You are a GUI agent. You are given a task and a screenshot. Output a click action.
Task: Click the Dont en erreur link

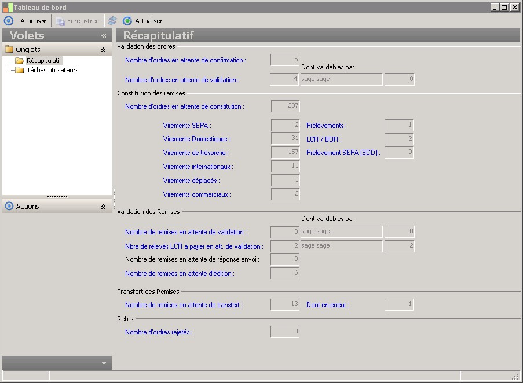[x=327, y=305]
